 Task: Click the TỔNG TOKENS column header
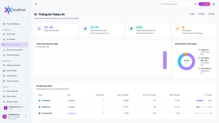point(174,95)
